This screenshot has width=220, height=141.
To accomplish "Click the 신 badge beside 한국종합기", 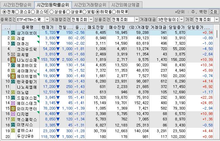I will tap(13, 81).
